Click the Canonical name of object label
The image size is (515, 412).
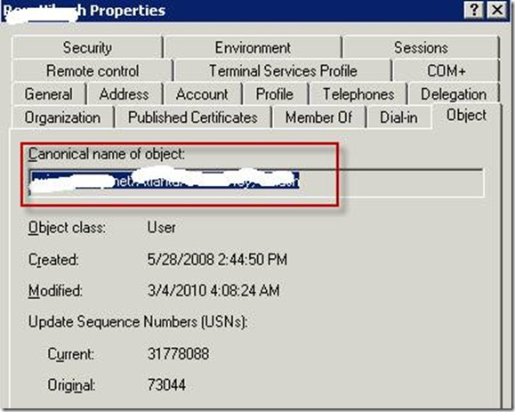point(107,154)
